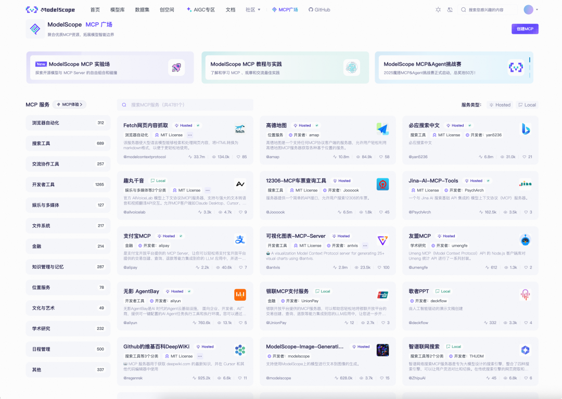
Task: Toggle like on 可视化图表-MCP-Server card
Action: pyautogui.click(x=379, y=267)
